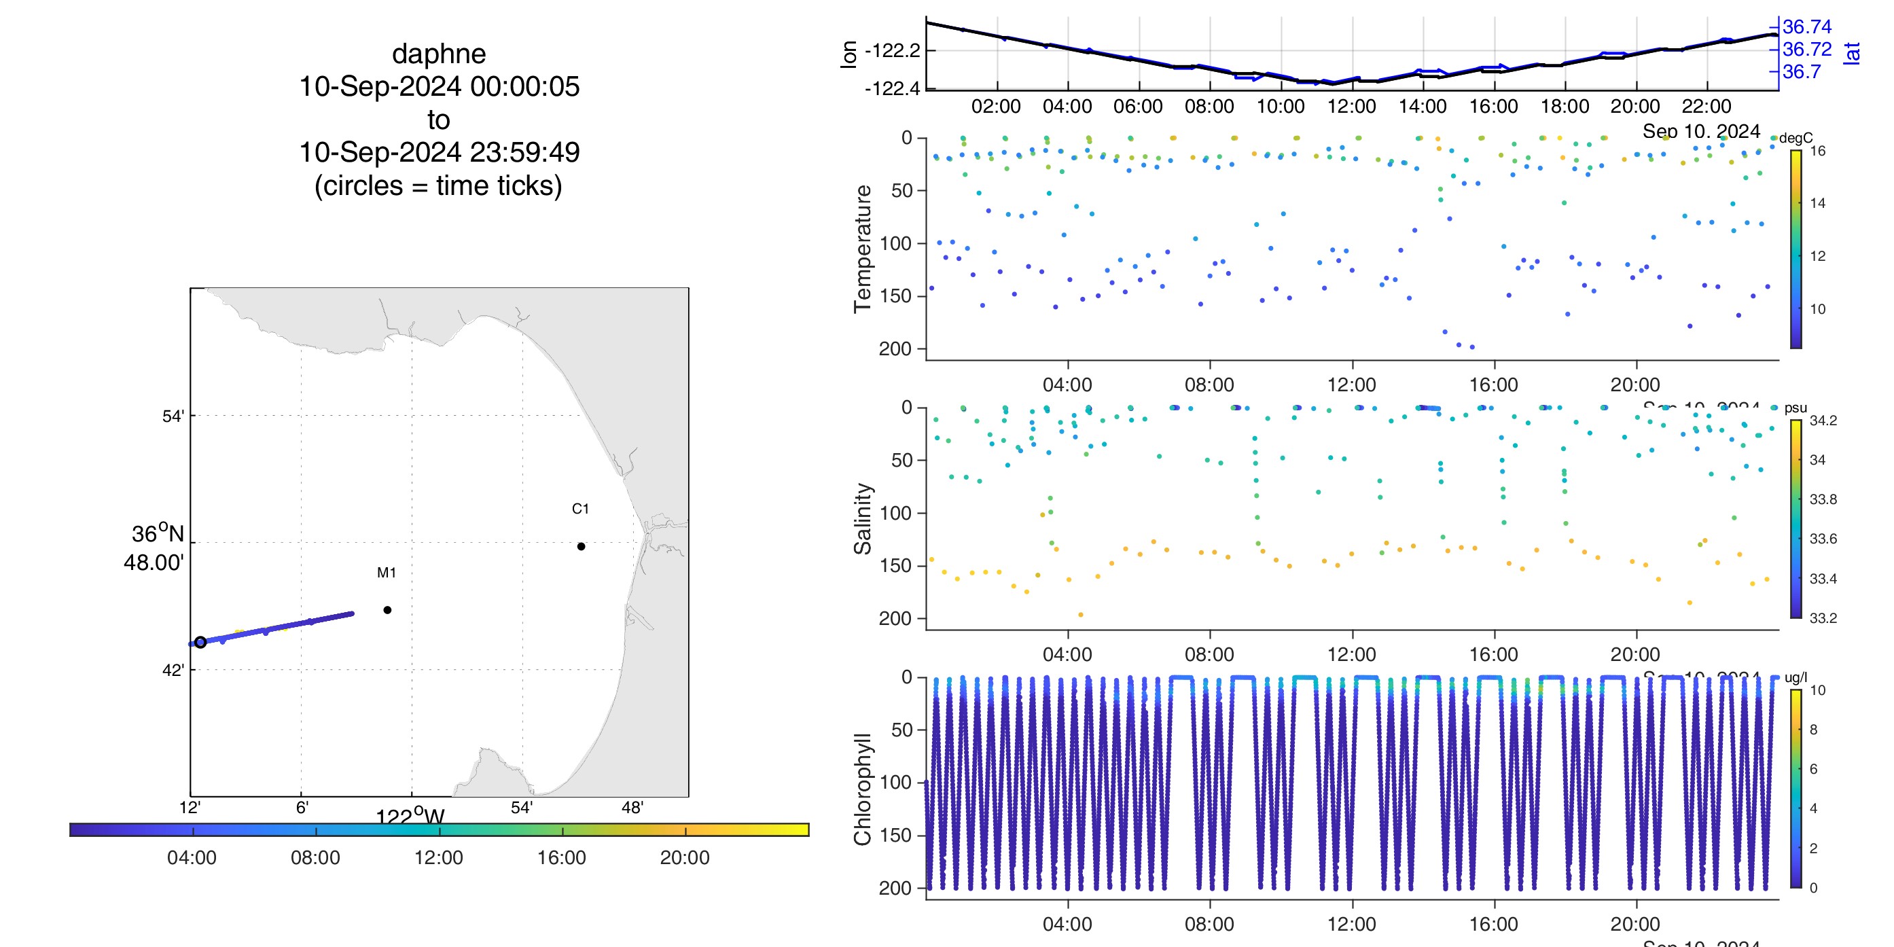Click the daphne title text
This screenshot has width=1894, height=947.
click(439, 54)
